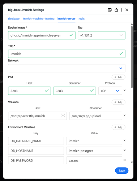
Task: Remove the DB_PASSWORD environment variable
Action: point(125,160)
